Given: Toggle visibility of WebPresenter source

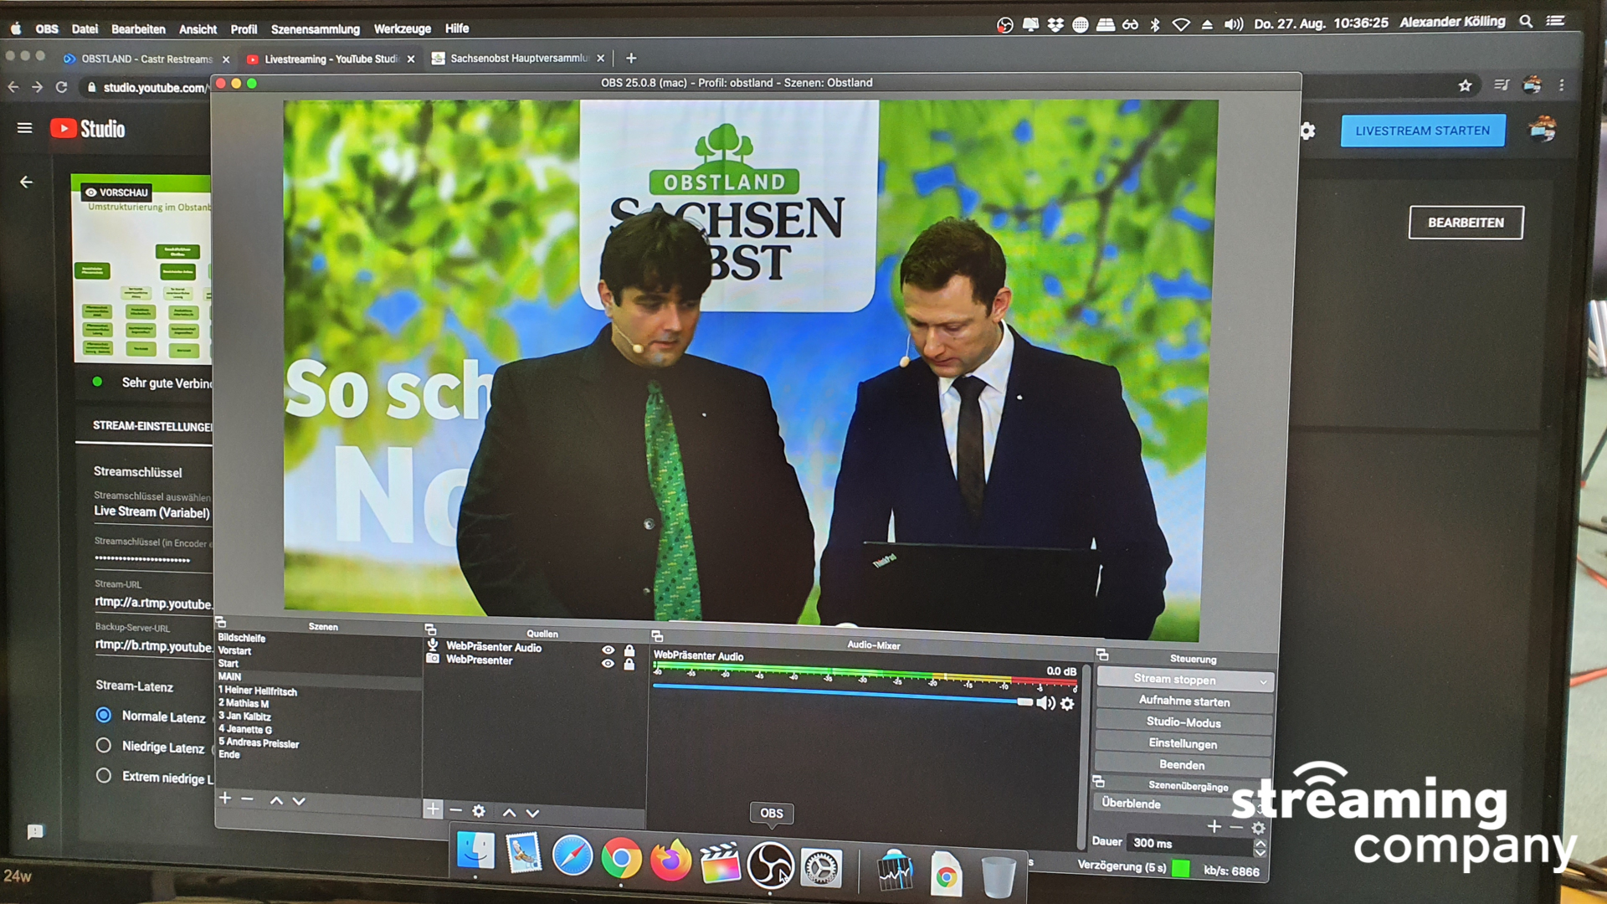Looking at the screenshot, I should pos(608,663).
